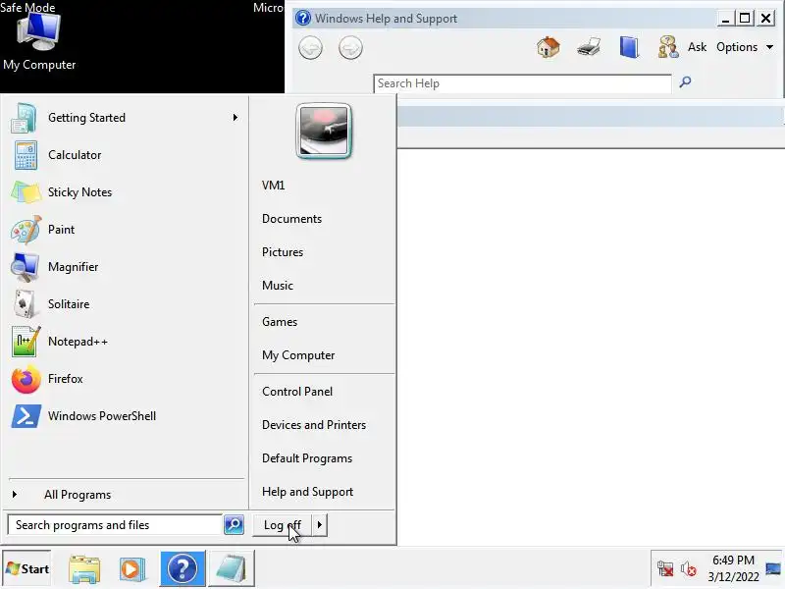Click the Start button
The width and height of the screenshot is (785, 589).
[x=27, y=568]
